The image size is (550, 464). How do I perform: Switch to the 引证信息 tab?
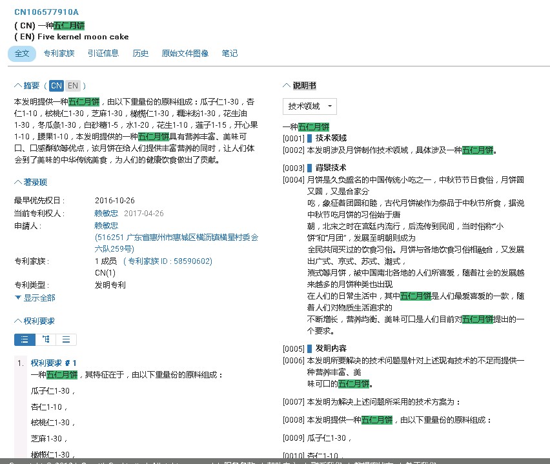(103, 54)
